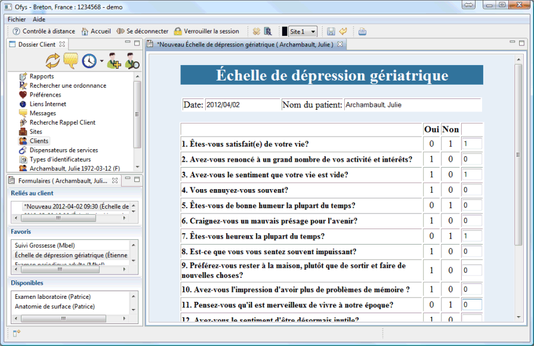534x346 pixels.
Task: Go to Accueil home button
Action: (x=96, y=32)
